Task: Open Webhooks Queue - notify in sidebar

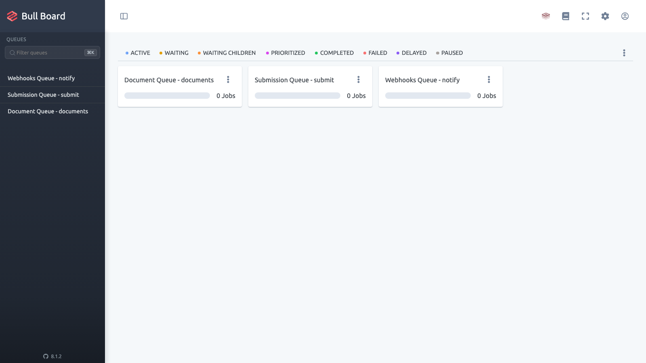Action: (52, 78)
